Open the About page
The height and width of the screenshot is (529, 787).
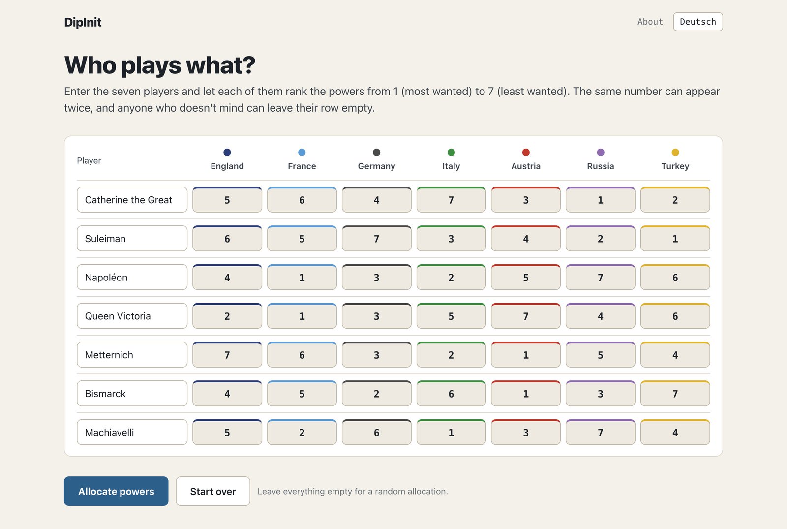650,22
